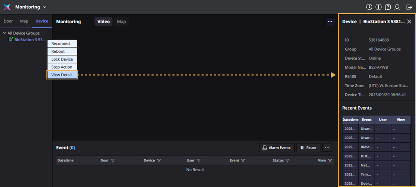Close the Device detail panel

[x=409, y=22]
